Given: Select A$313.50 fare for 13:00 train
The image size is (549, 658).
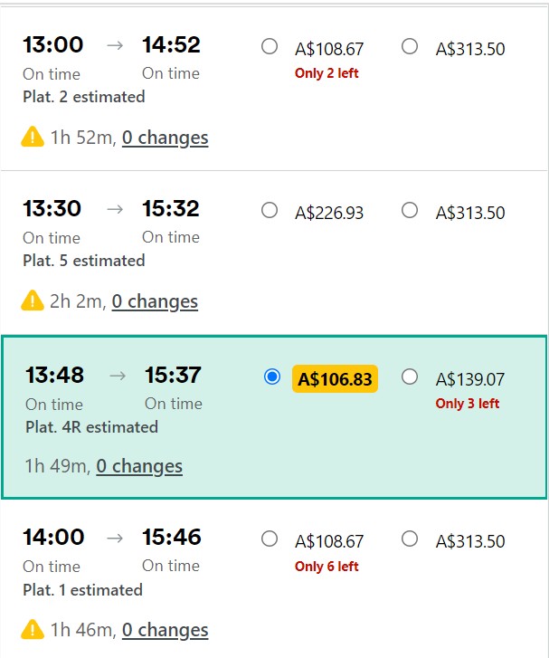Looking at the screenshot, I should tap(410, 46).
